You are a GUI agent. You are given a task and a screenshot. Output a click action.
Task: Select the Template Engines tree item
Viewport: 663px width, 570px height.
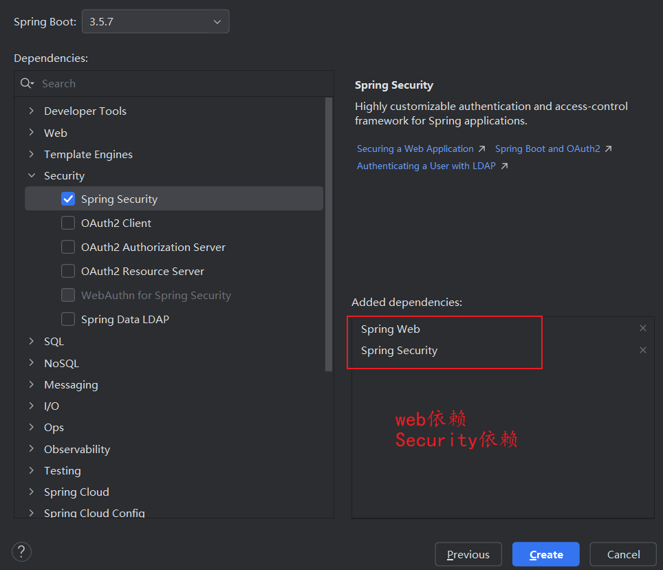tap(88, 154)
